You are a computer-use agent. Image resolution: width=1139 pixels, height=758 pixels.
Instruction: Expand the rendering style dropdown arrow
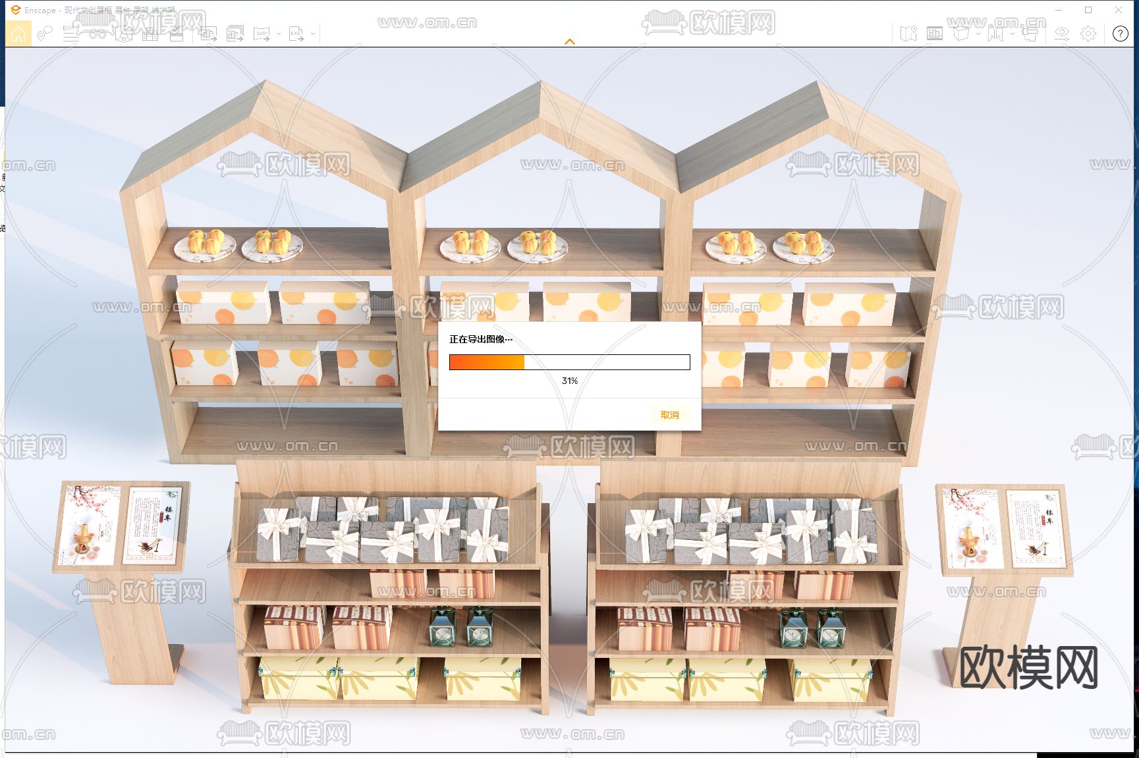(978, 34)
